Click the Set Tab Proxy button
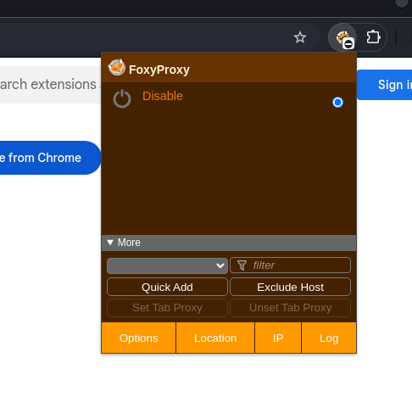This screenshot has width=412, height=408. tap(167, 308)
